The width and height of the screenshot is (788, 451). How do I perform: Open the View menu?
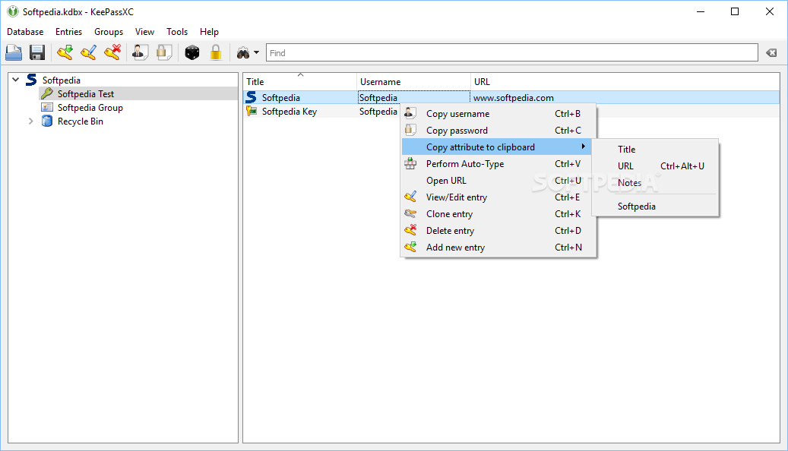(x=144, y=32)
